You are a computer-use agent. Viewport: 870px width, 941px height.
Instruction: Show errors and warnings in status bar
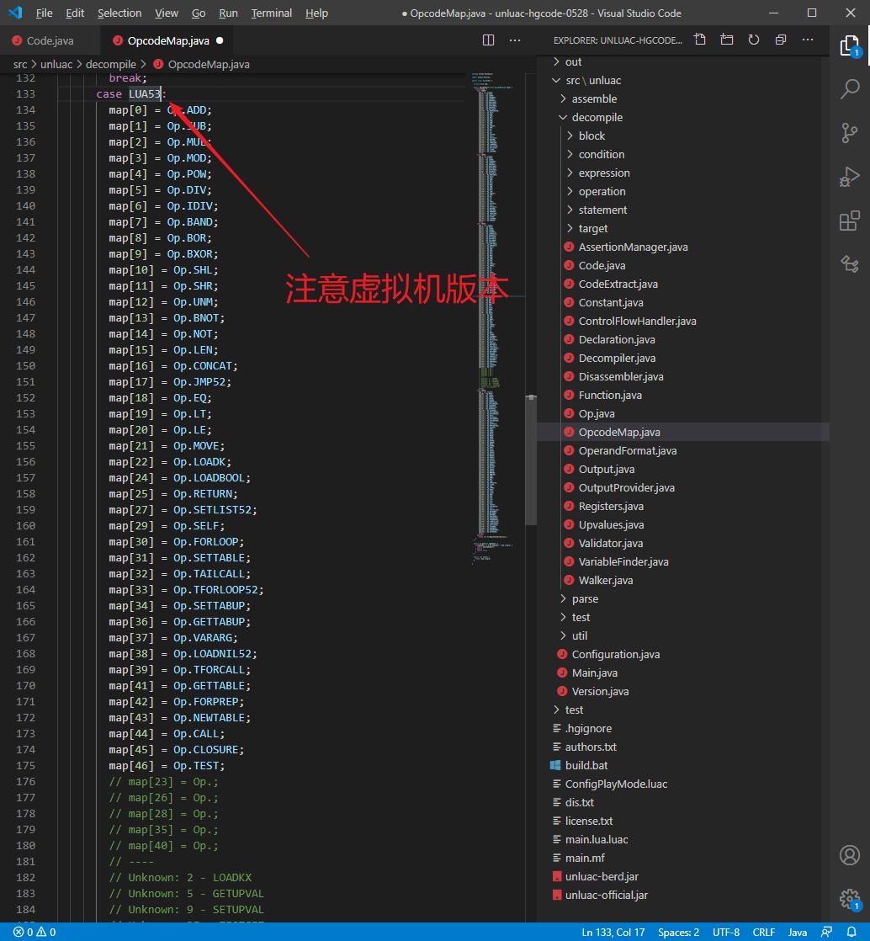coord(34,932)
